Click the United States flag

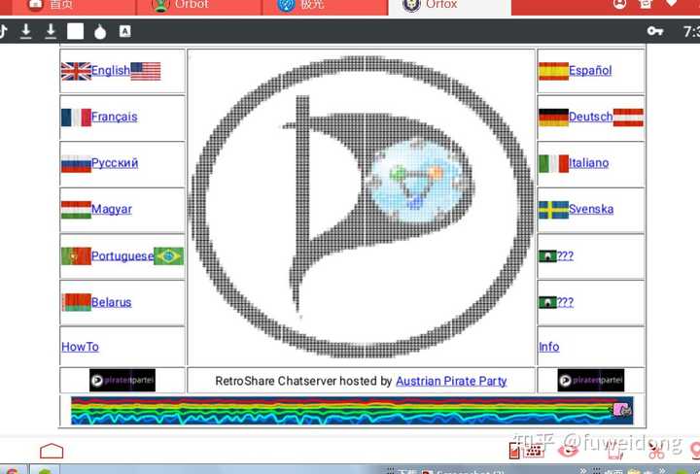(x=146, y=71)
